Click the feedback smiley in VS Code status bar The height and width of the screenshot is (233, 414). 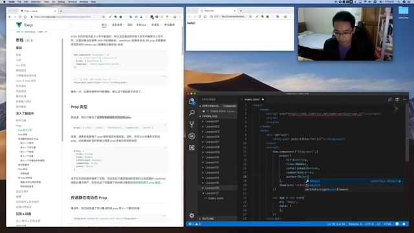coord(397,224)
